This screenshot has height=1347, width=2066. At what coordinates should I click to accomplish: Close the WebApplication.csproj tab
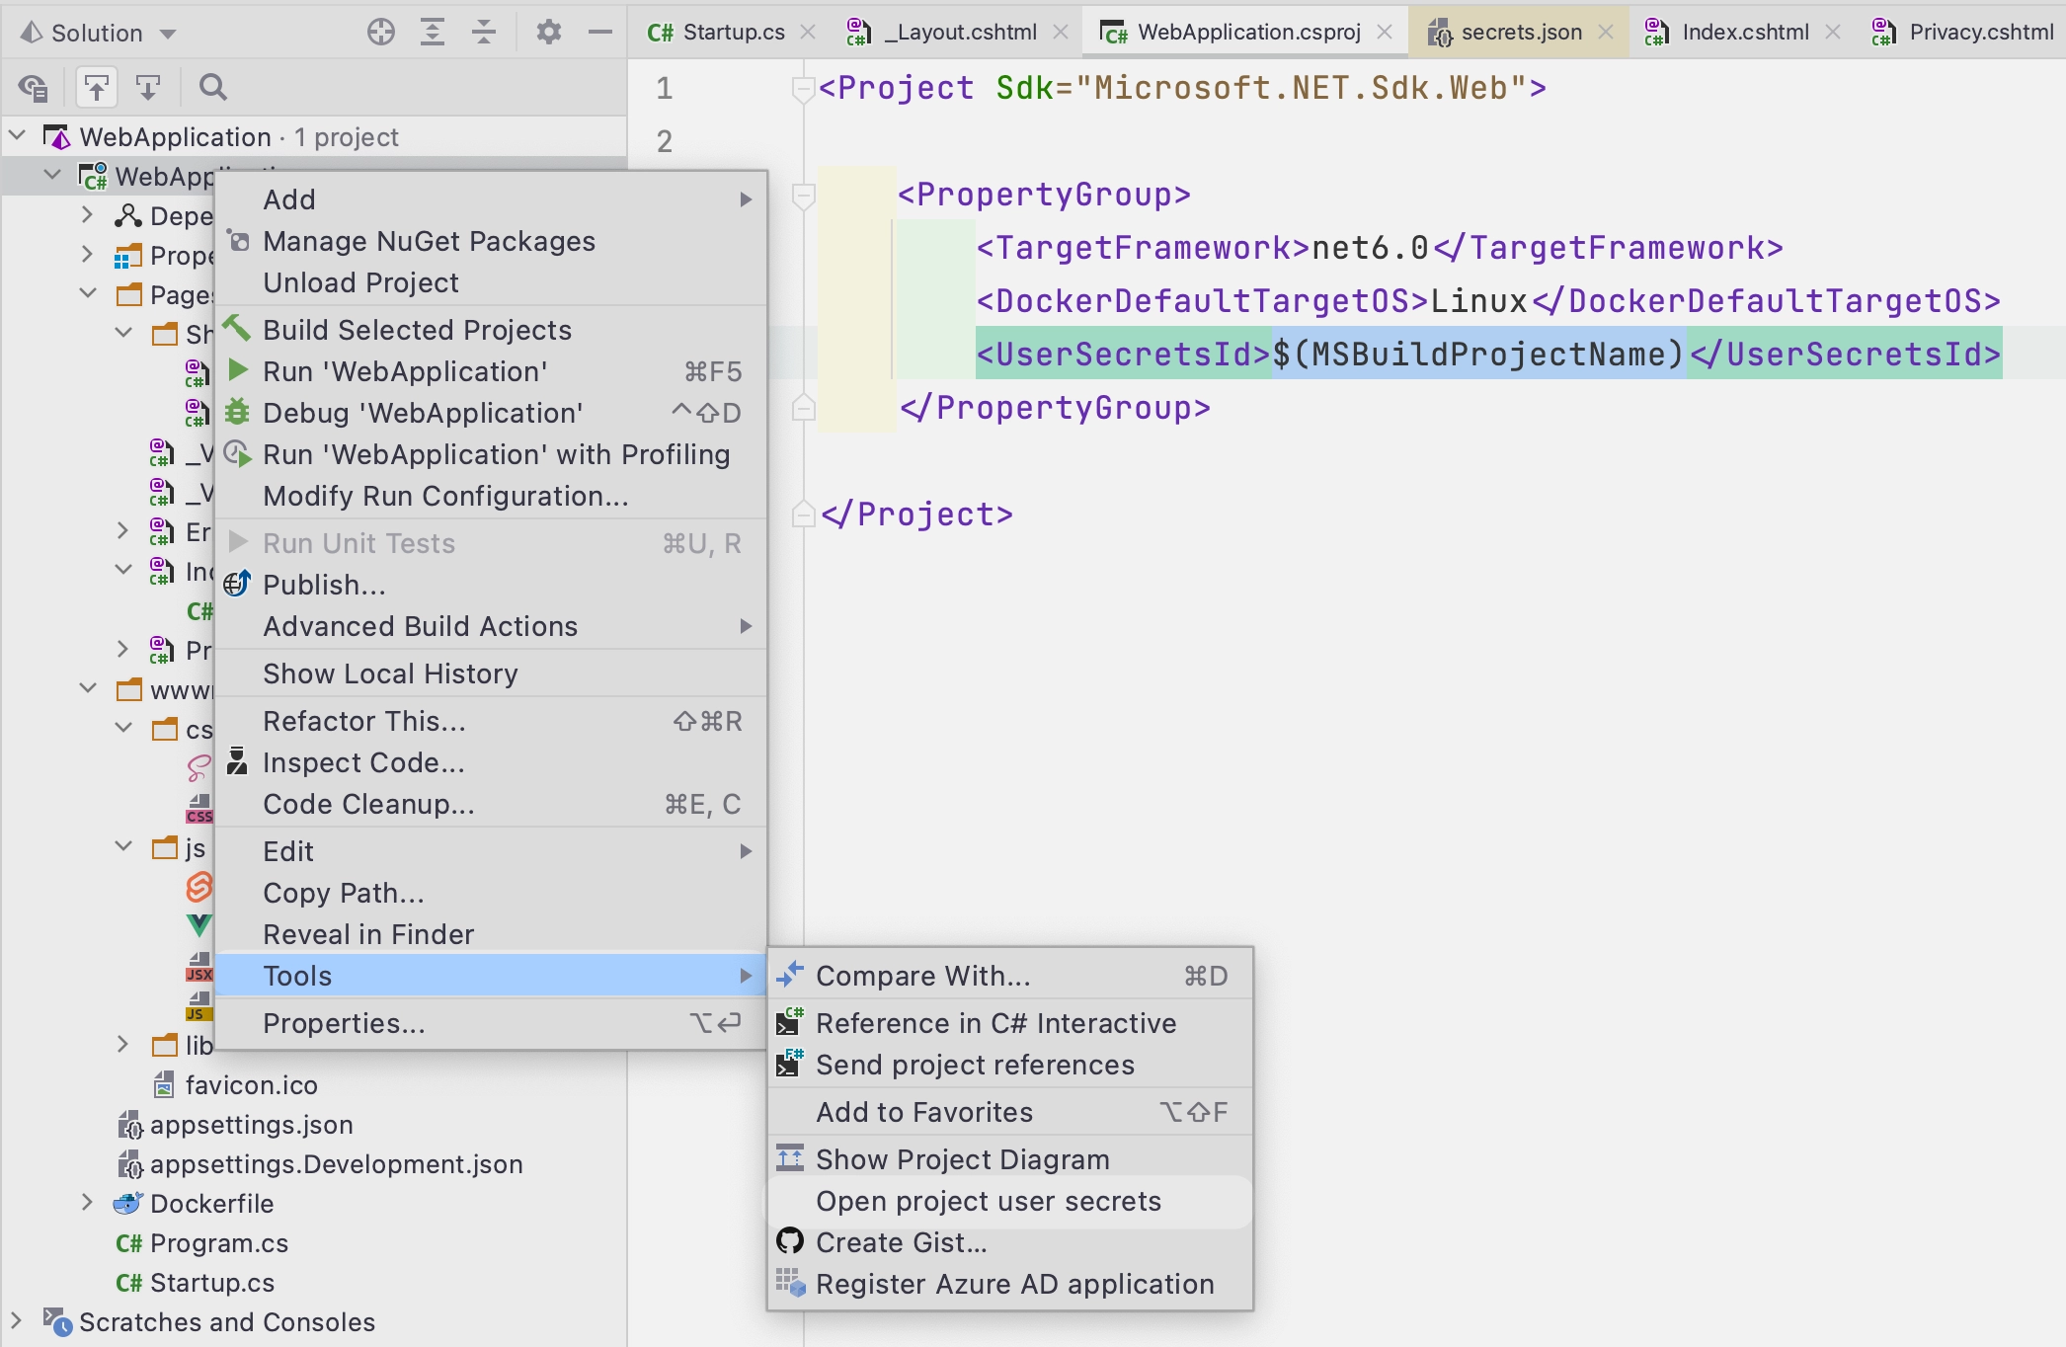(x=1385, y=32)
